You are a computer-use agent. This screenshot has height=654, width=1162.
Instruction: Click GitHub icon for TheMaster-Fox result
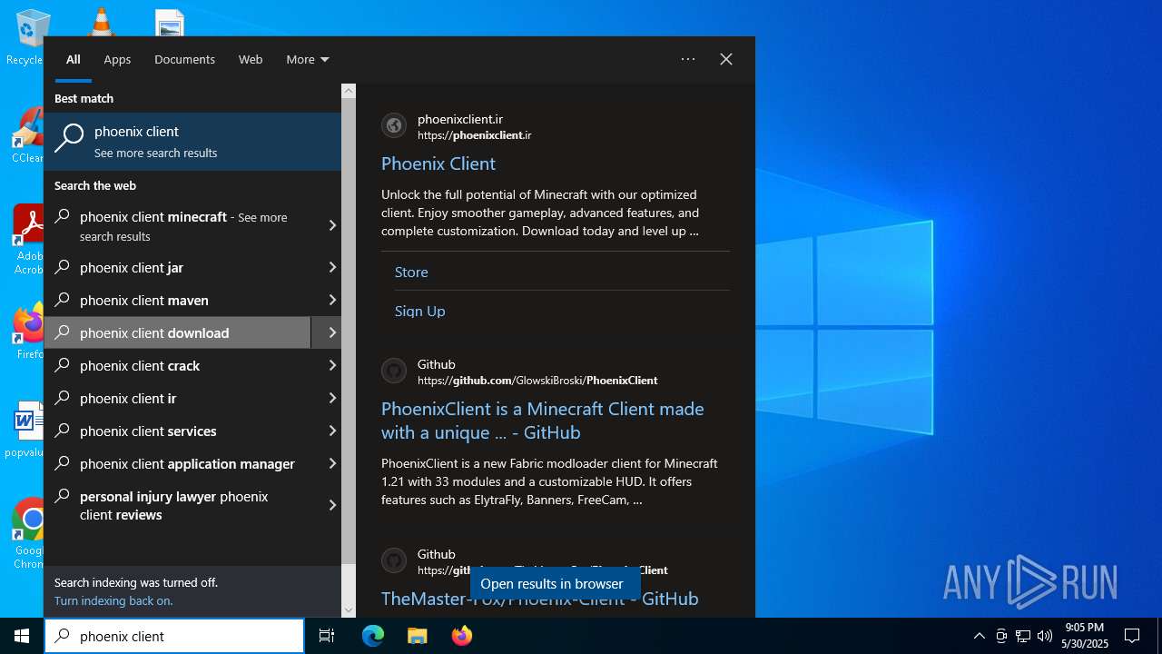(394, 560)
